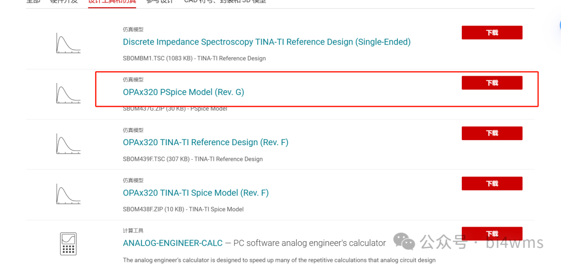The height and width of the screenshot is (265, 561).
Task: Click the WeChat logo in the watermark
Action: coord(404,241)
